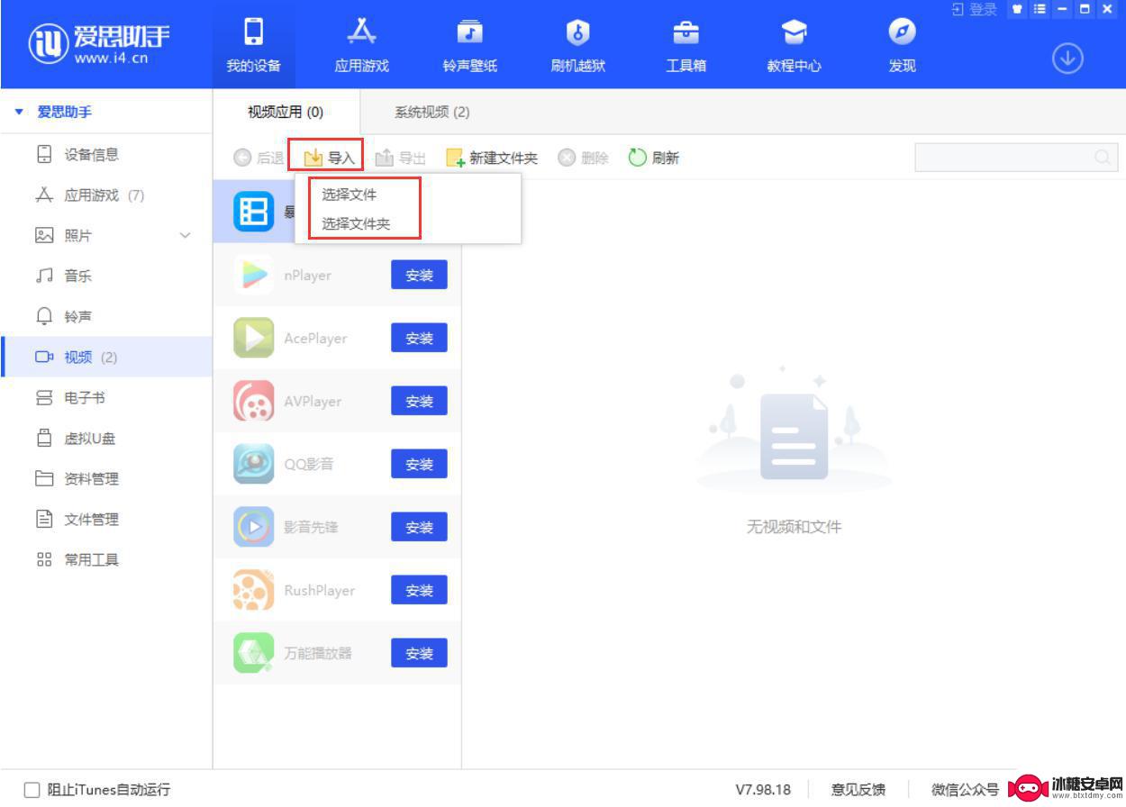Click the QQ影音 app icon
The height and width of the screenshot is (807, 1126).
tap(254, 464)
